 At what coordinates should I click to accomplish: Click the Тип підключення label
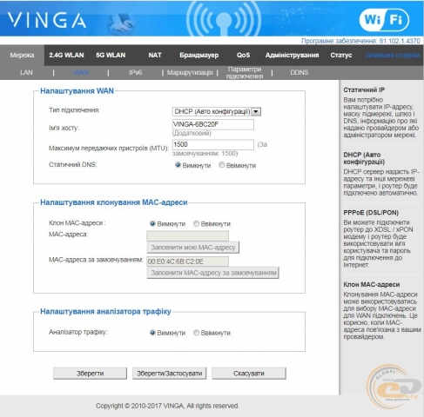click(x=74, y=110)
